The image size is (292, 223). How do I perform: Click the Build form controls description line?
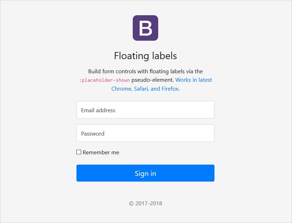[145, 72]
